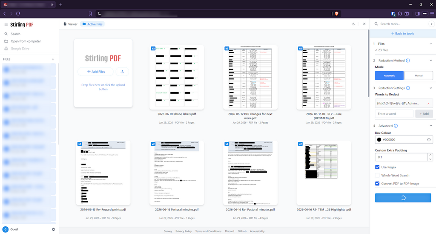
Task: Click the upload arrow icon beside Add Files
Action: pos(122,72)
